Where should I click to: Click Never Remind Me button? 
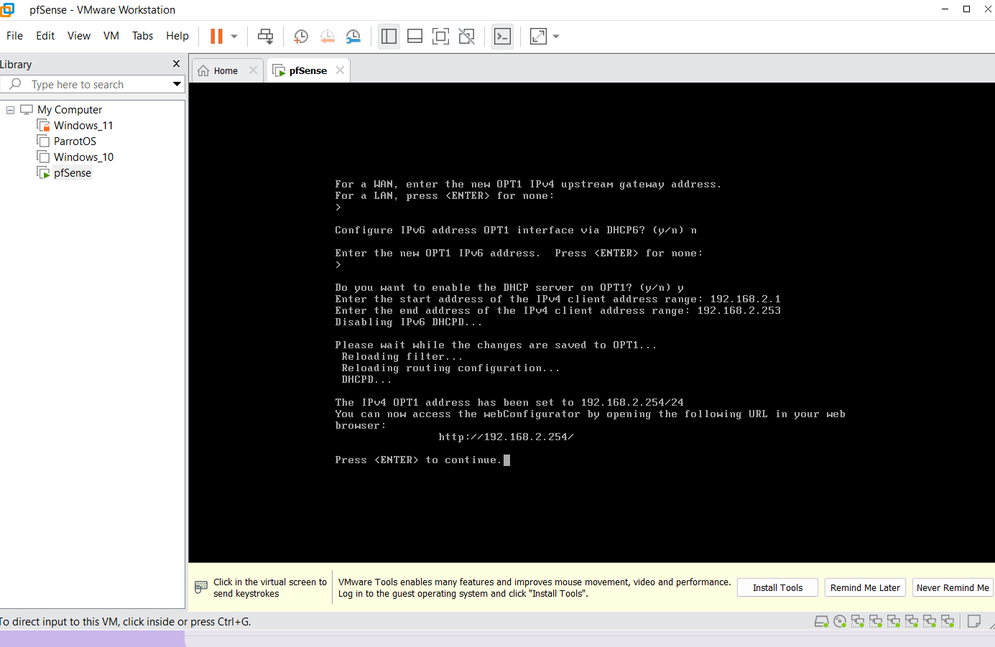tap(953, 587)
